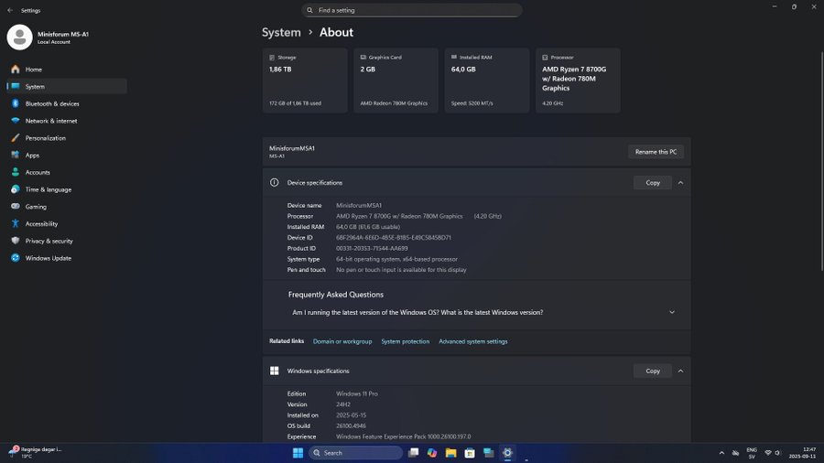The height and width of the screenshot is (463, 824).
Task: Click the Windows Update sync icon
Action: click(16, 258)
